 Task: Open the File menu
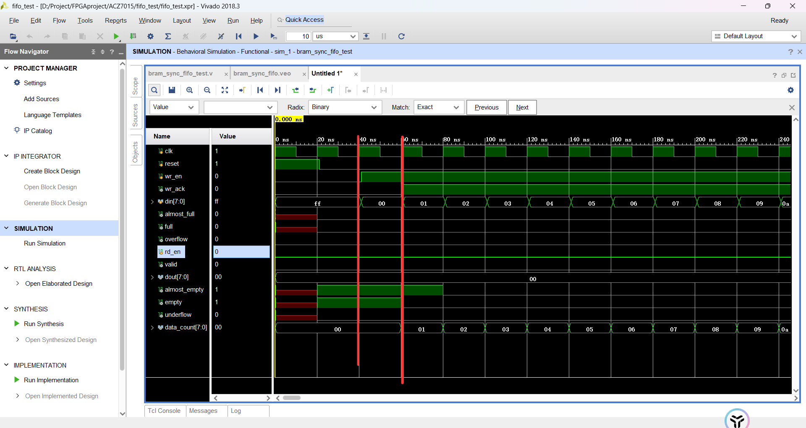point(14,21)
